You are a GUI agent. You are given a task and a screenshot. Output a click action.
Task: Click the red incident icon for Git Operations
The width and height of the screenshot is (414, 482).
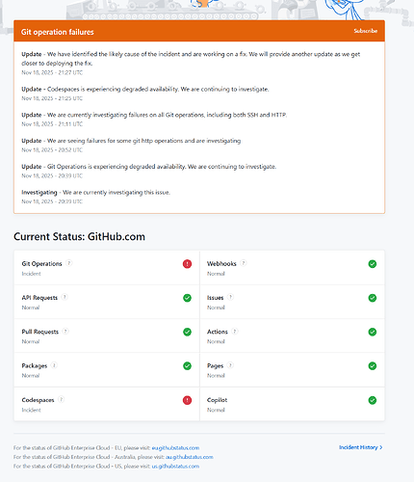click(x=187, y=264)
